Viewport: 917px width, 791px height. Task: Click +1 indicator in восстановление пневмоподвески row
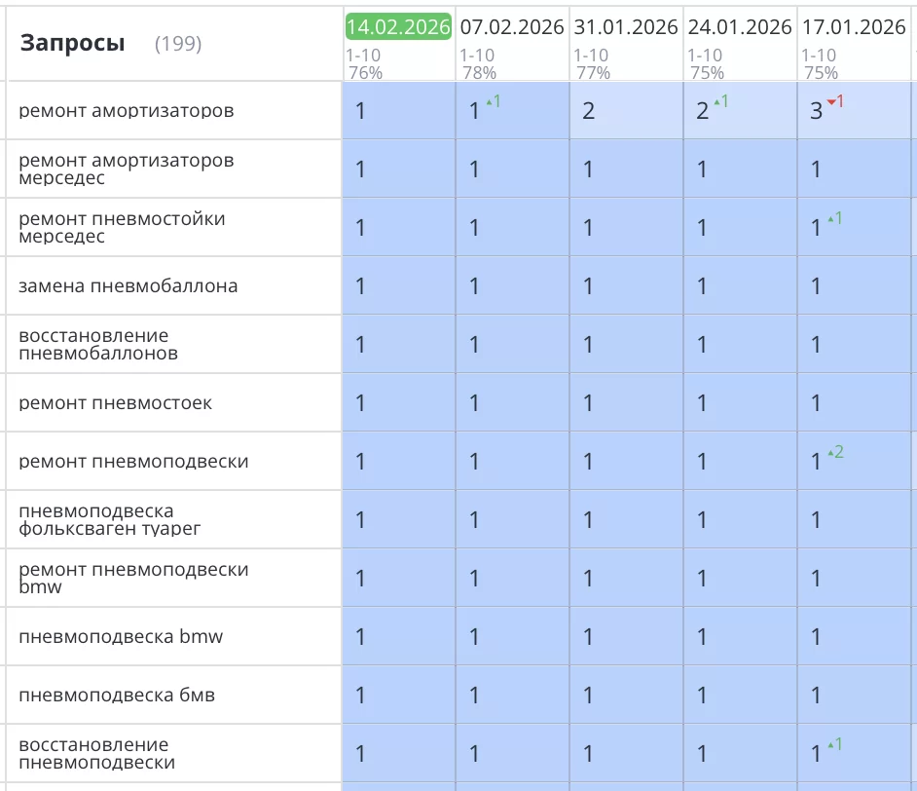834,744
